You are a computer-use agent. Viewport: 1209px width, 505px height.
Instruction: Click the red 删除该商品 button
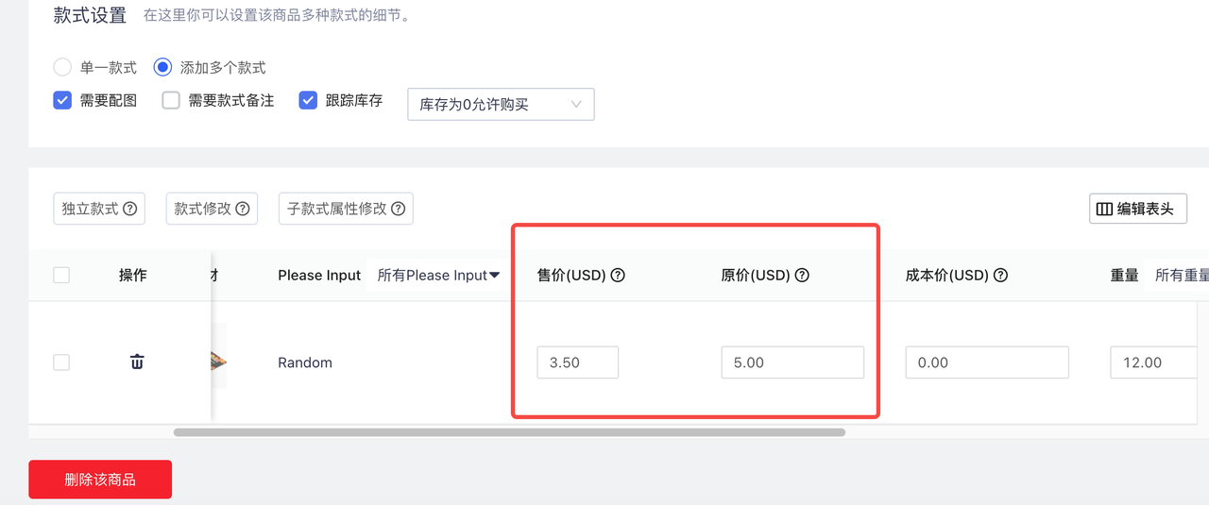point(100,480)
